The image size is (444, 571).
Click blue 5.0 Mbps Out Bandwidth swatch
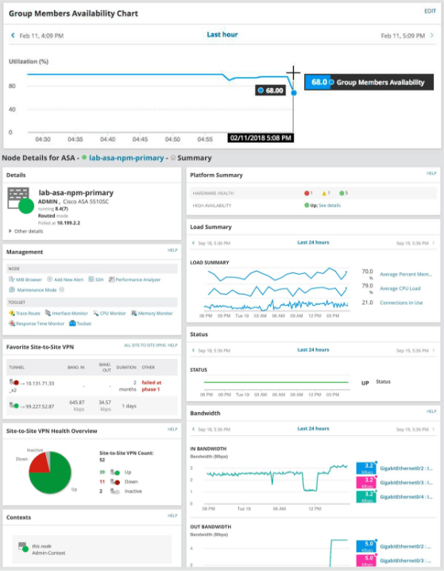(366, 546)
